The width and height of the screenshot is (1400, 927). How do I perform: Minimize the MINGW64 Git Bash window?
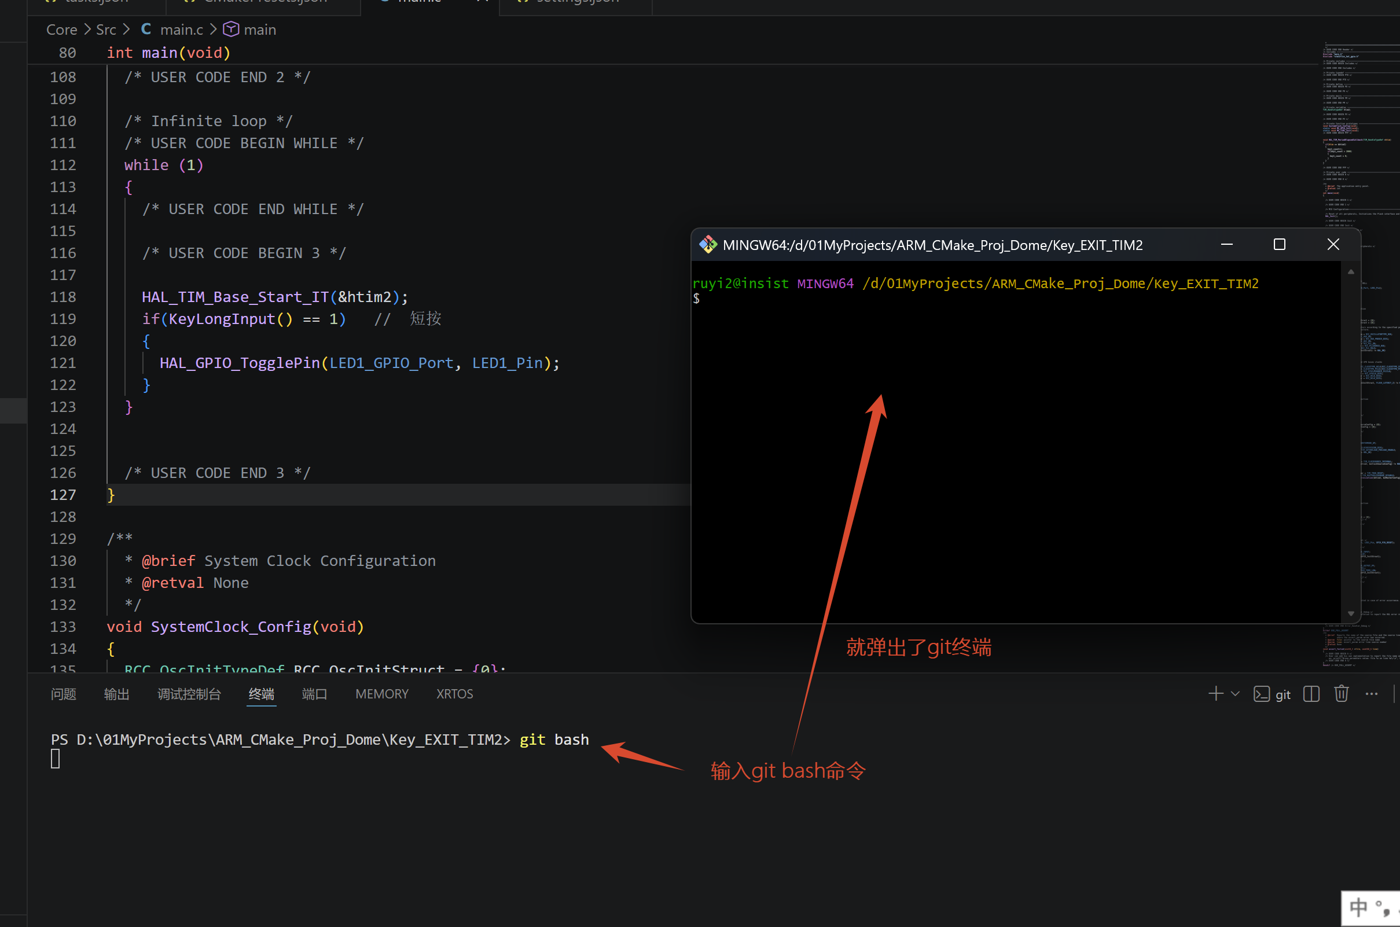[x=1227, y=244]
